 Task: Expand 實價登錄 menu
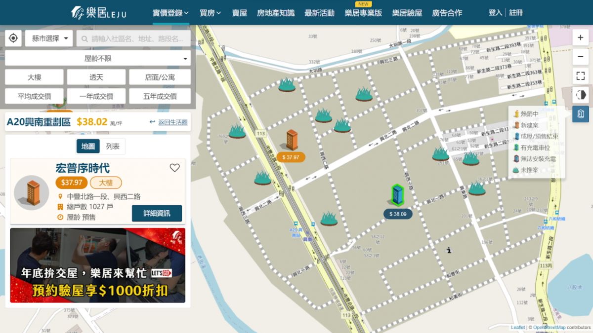tap(170, 13)
